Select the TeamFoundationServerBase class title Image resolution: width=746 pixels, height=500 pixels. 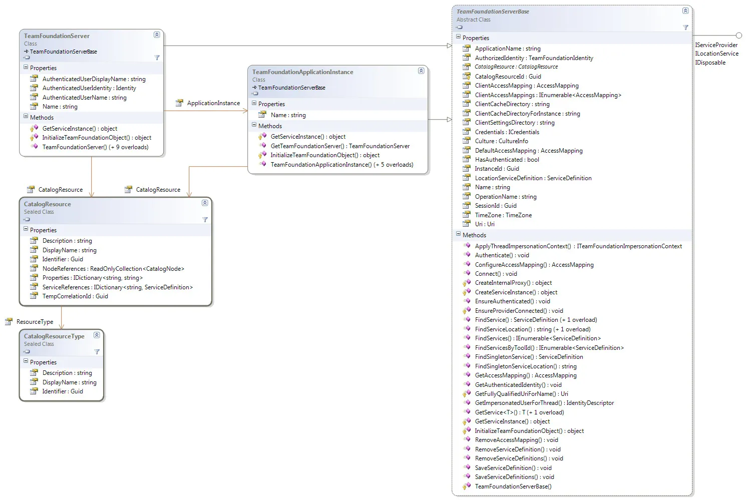tap(493, 12)
